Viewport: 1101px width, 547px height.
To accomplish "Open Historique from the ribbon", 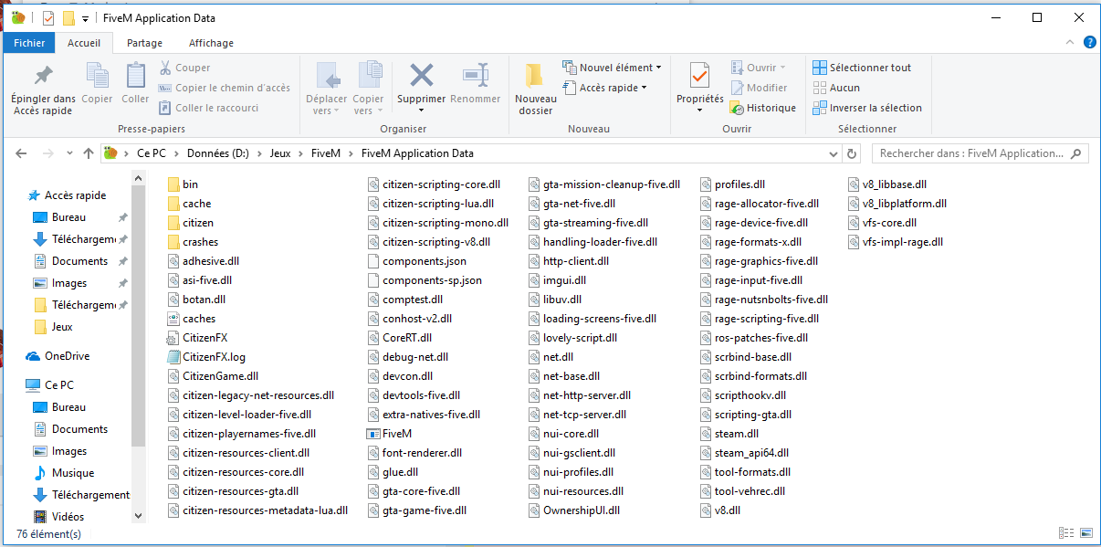I will click(x=763, y=108).
